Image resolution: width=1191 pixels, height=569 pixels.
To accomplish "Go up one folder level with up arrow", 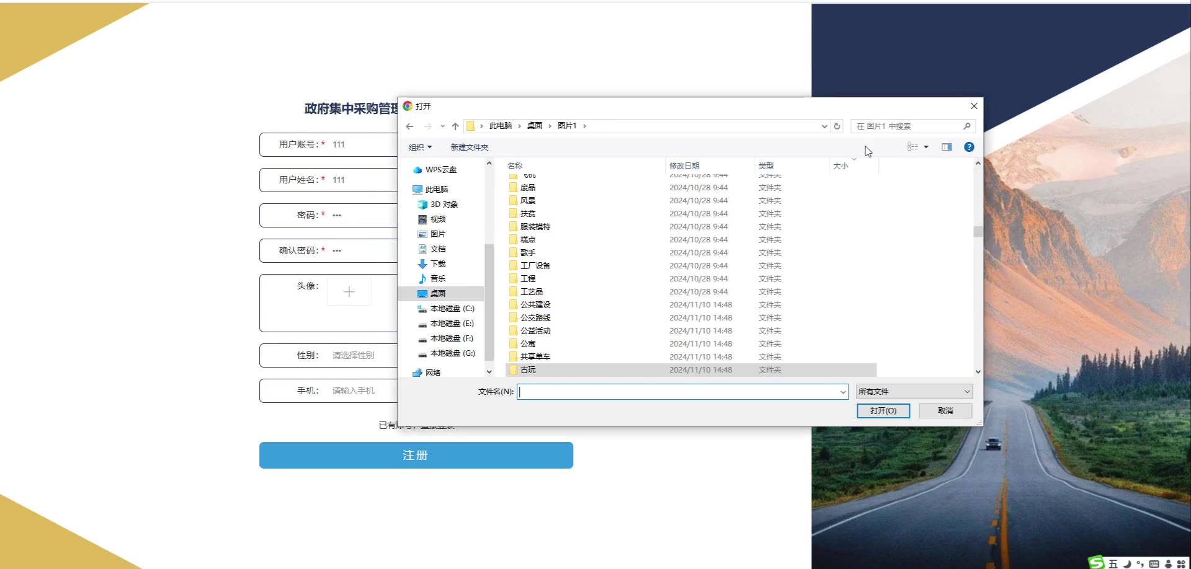I will 455,126.
